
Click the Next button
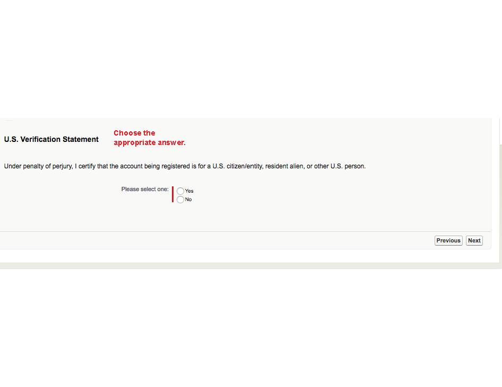[474, 240]
